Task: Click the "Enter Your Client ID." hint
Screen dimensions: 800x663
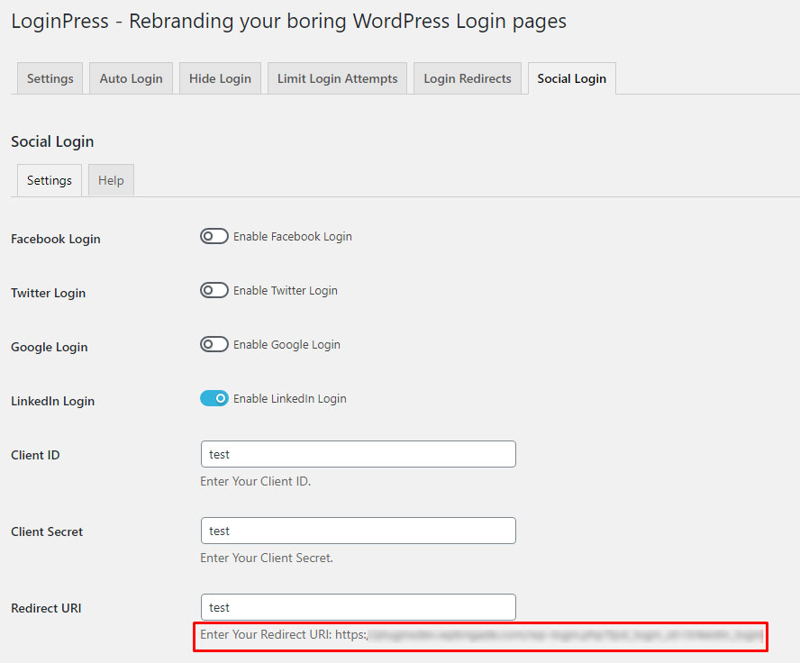Action: [x=256, y=481]
